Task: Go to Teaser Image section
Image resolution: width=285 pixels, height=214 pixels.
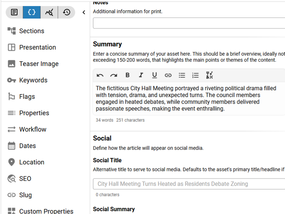Action: [x=38, y=64]
